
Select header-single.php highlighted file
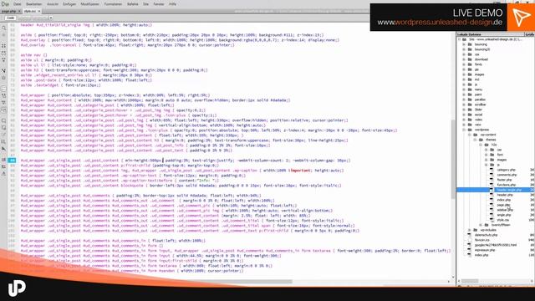coord(509,190)
